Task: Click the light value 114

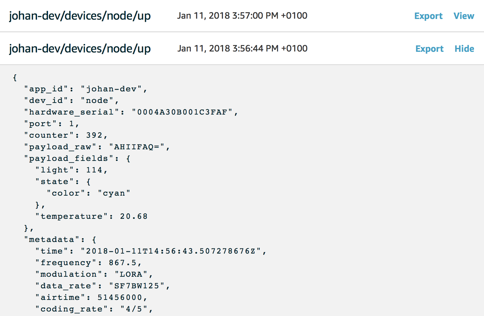Action: [94, 170]
